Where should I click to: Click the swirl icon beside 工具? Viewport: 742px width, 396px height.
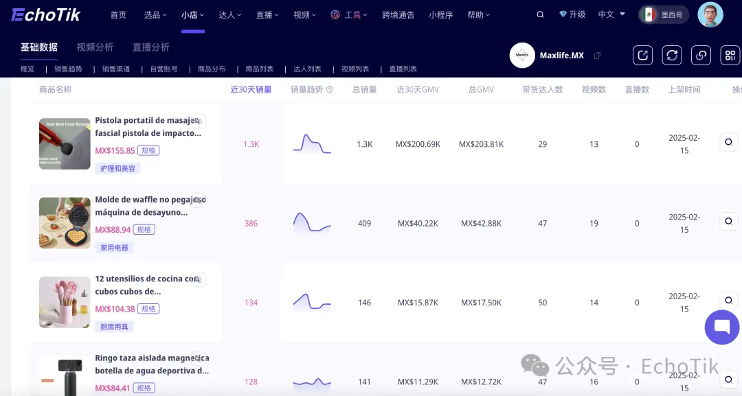tap(335, 14)
